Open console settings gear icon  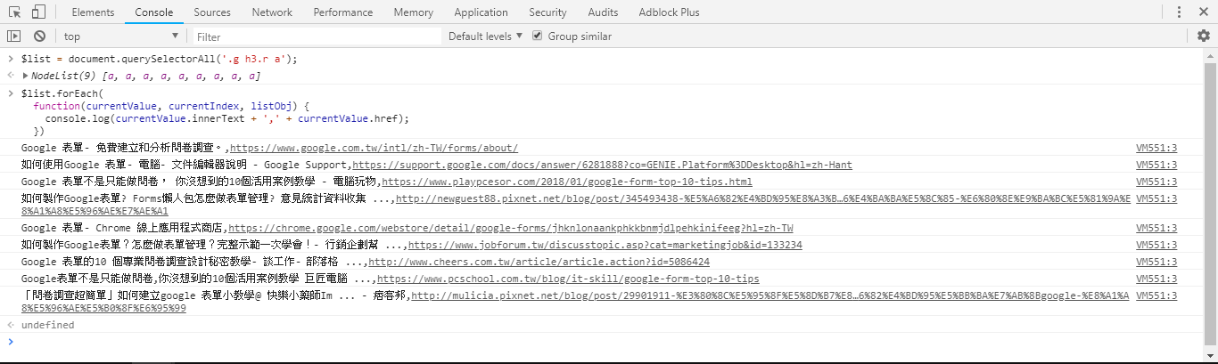tap(1204, 36)
